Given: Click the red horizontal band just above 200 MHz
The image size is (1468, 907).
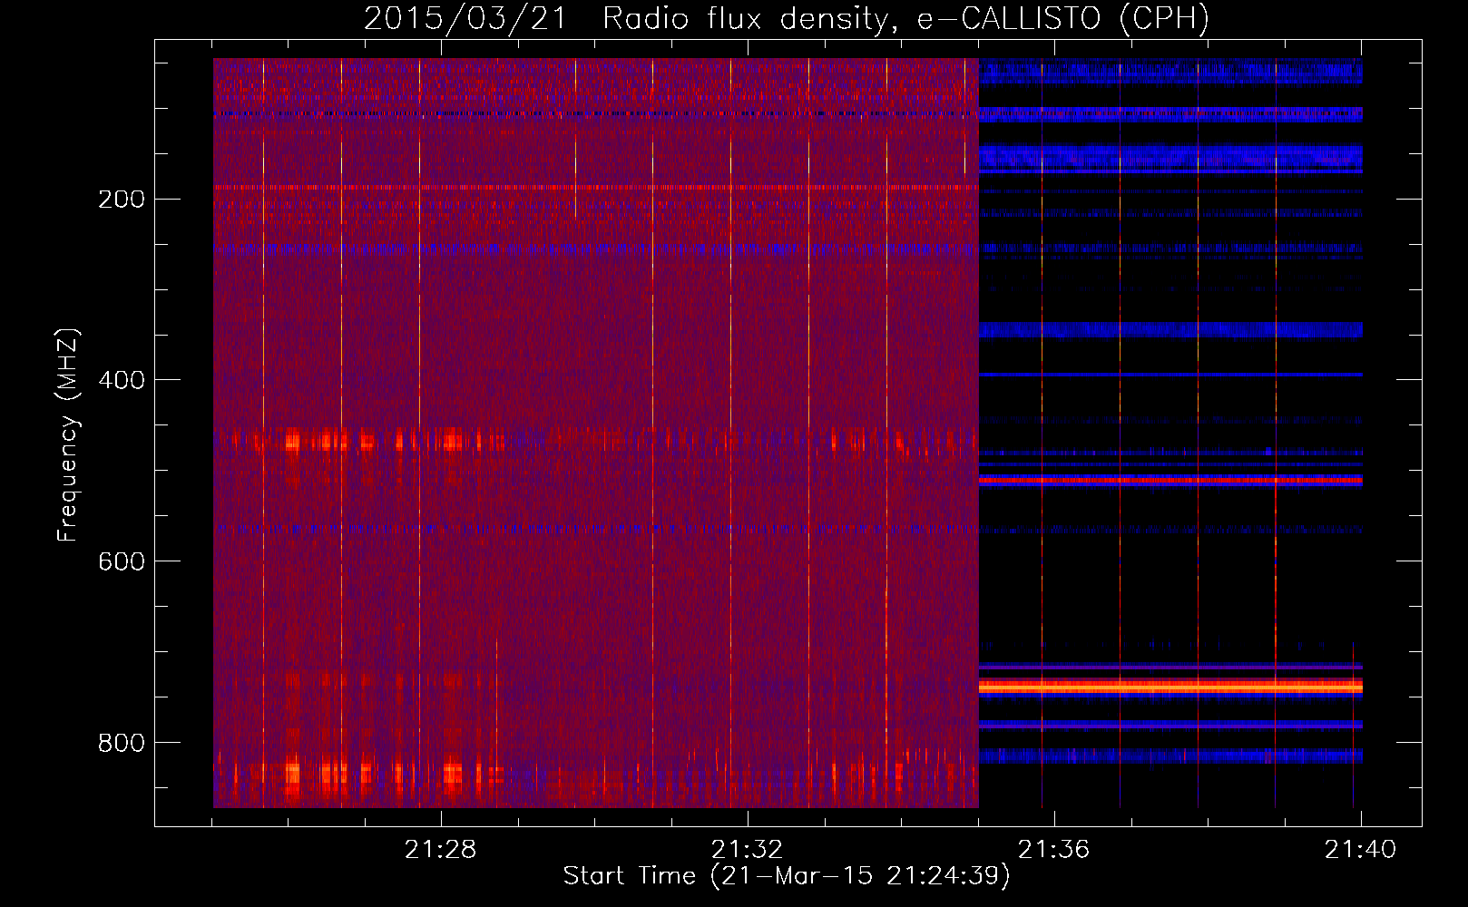Looking at the screenshot, I should (x=596, y=188).
